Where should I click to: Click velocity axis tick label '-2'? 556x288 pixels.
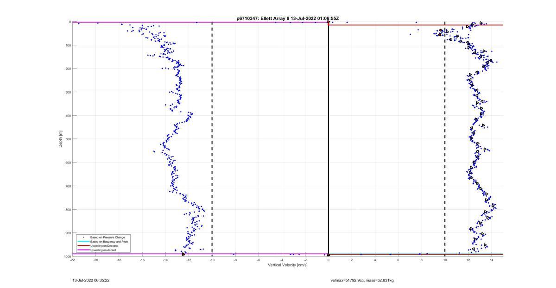tap(305, 260)
